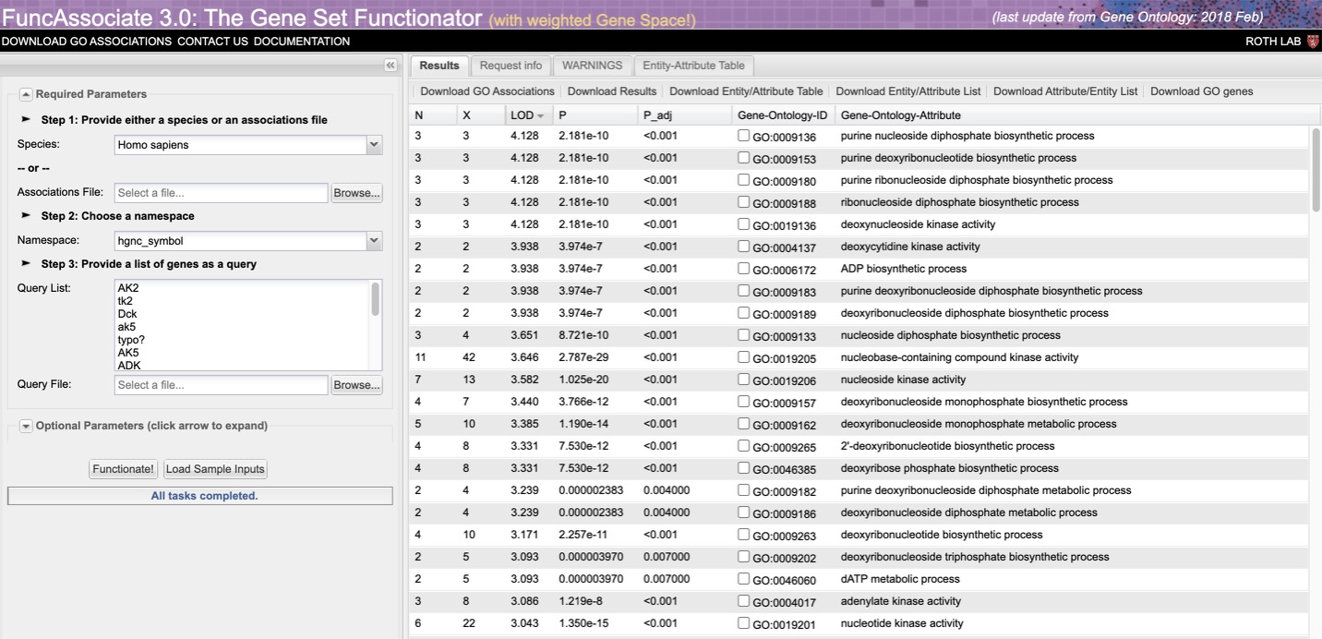Viewport: 1322px width, 639px height.
Task: Sort by the P_adj column header
Action: pos(685,115)
